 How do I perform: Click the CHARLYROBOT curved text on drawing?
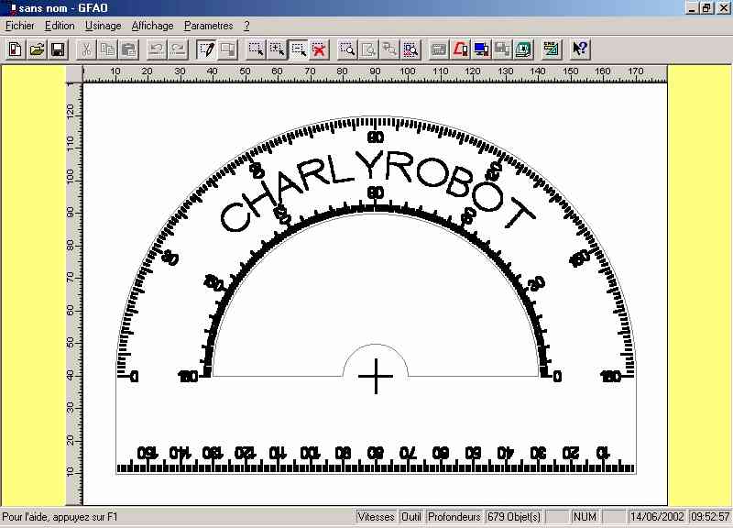[377, 190]
